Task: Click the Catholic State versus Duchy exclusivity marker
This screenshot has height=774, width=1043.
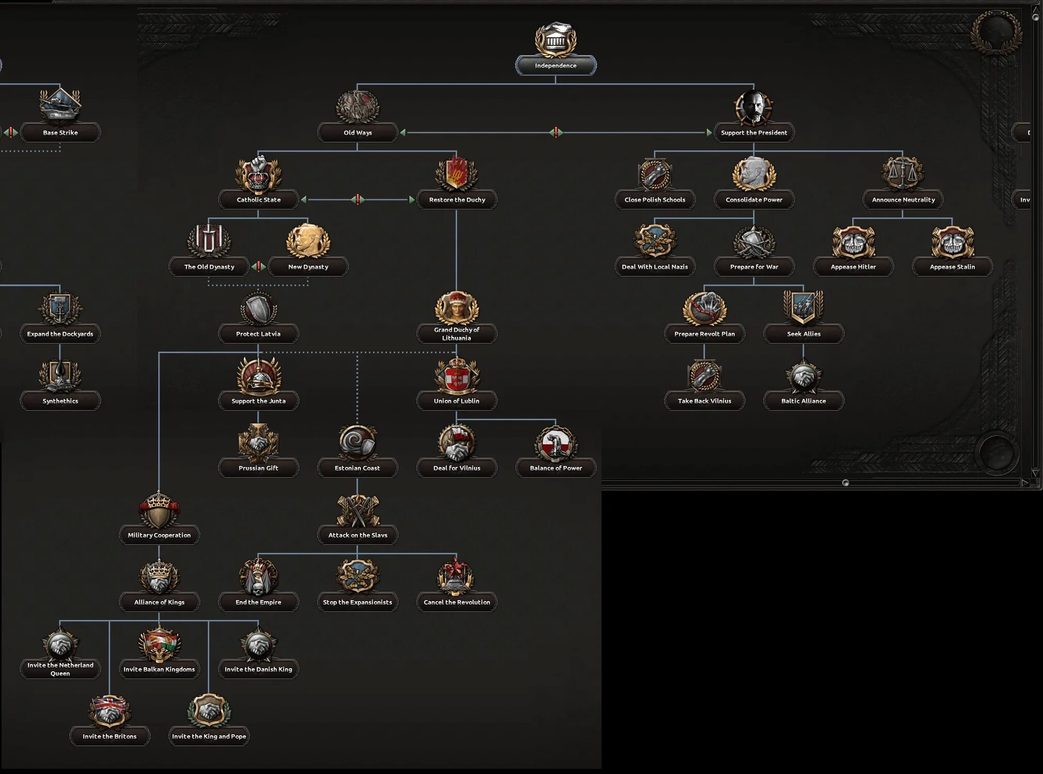Action: coord(357,200)
